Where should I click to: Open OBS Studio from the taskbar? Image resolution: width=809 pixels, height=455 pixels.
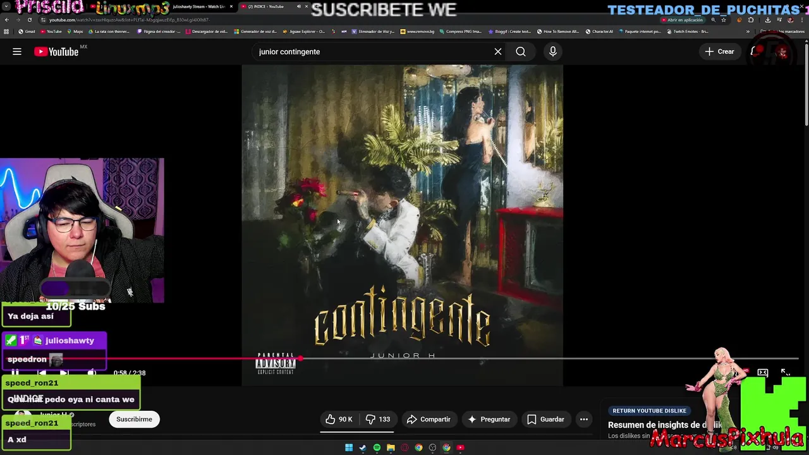click(x=432, y=447)
